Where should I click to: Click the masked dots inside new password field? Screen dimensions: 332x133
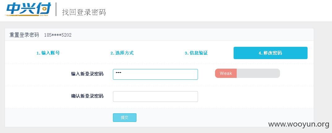(x=119, y=73)
